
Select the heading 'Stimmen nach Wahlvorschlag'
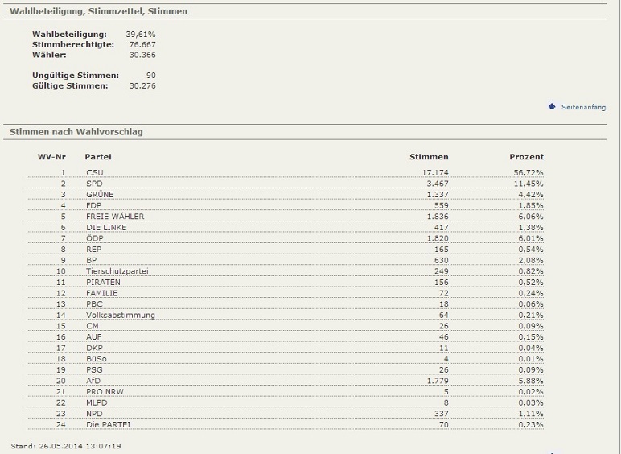(76, 132)
